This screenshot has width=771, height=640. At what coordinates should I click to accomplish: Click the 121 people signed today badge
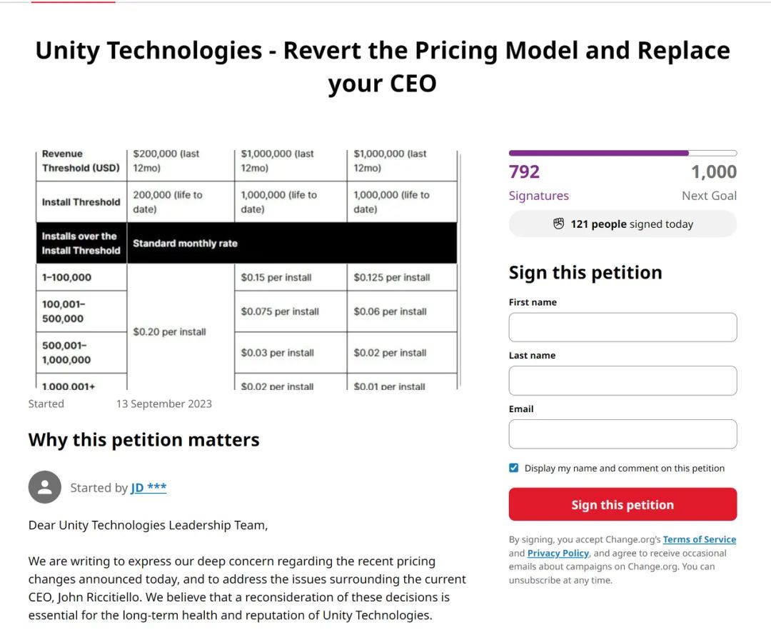623,224
